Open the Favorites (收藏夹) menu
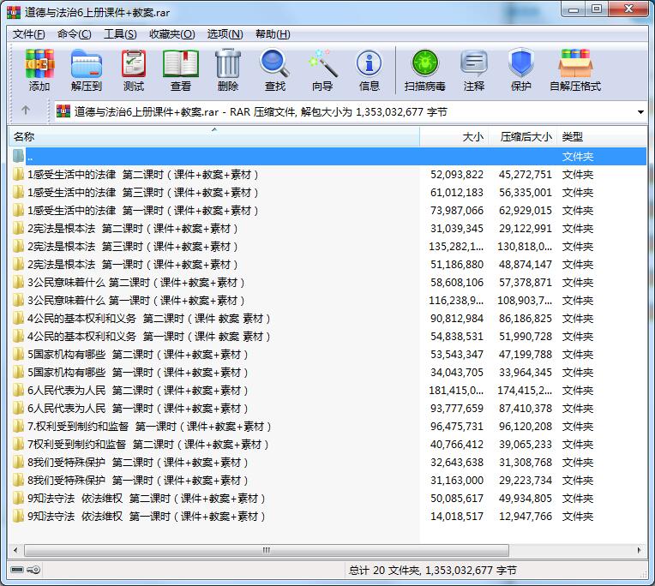 [172, 34]
